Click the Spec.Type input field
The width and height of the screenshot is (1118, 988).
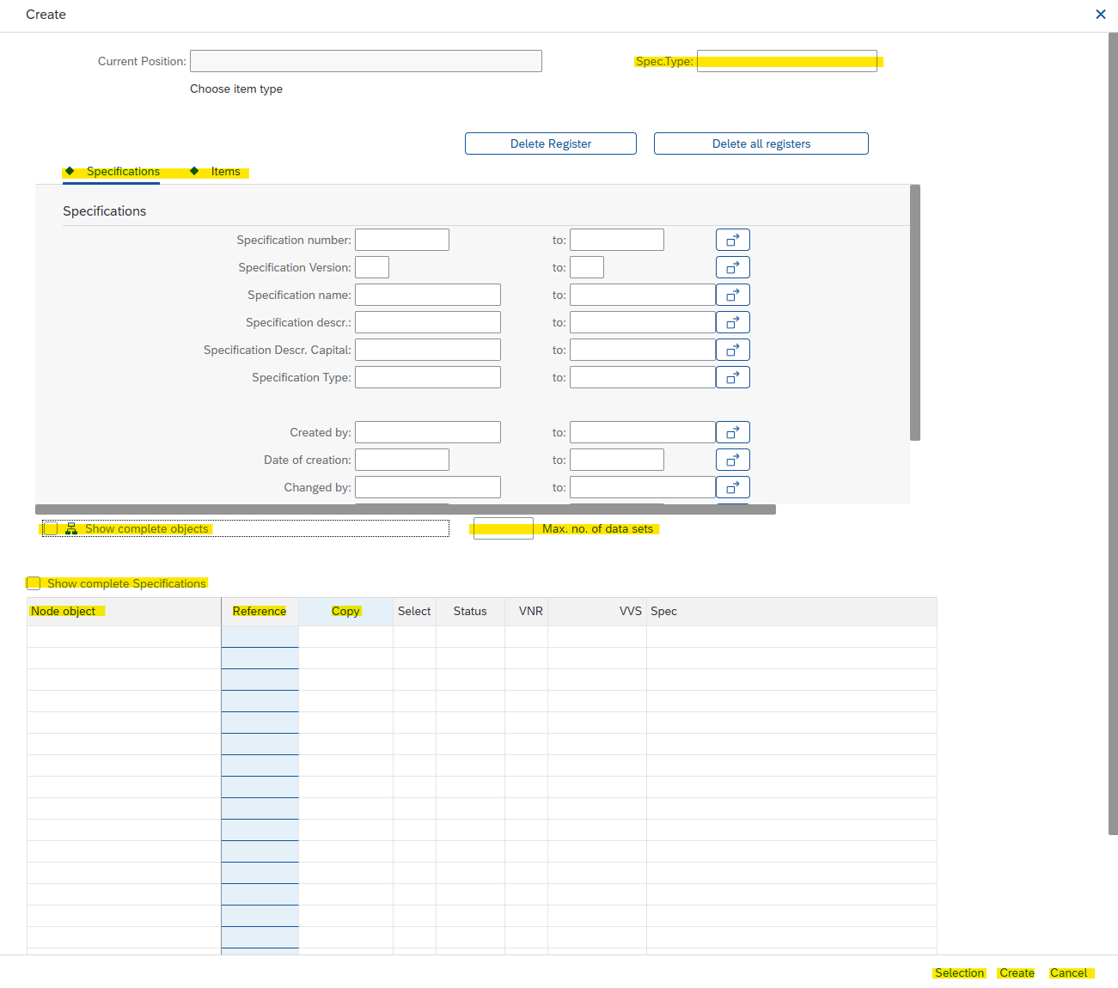[786, 61]
